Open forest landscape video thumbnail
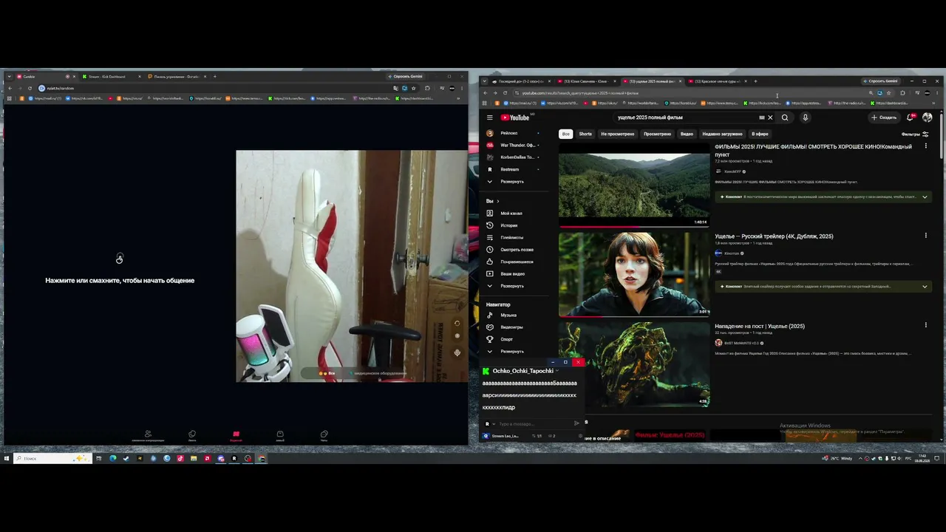Viewport: 946px width, 532px height. click(x=634, y=185)
